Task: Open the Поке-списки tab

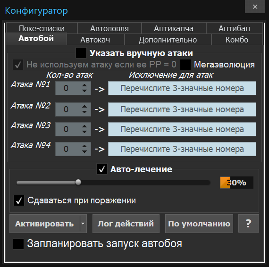Action: tap(42, 28)
